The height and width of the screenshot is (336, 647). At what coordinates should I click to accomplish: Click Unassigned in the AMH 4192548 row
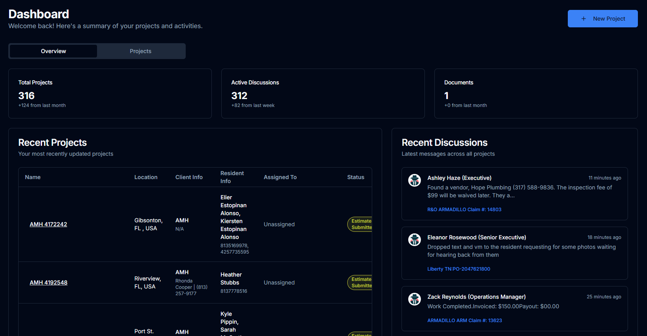tap(279, 283)
